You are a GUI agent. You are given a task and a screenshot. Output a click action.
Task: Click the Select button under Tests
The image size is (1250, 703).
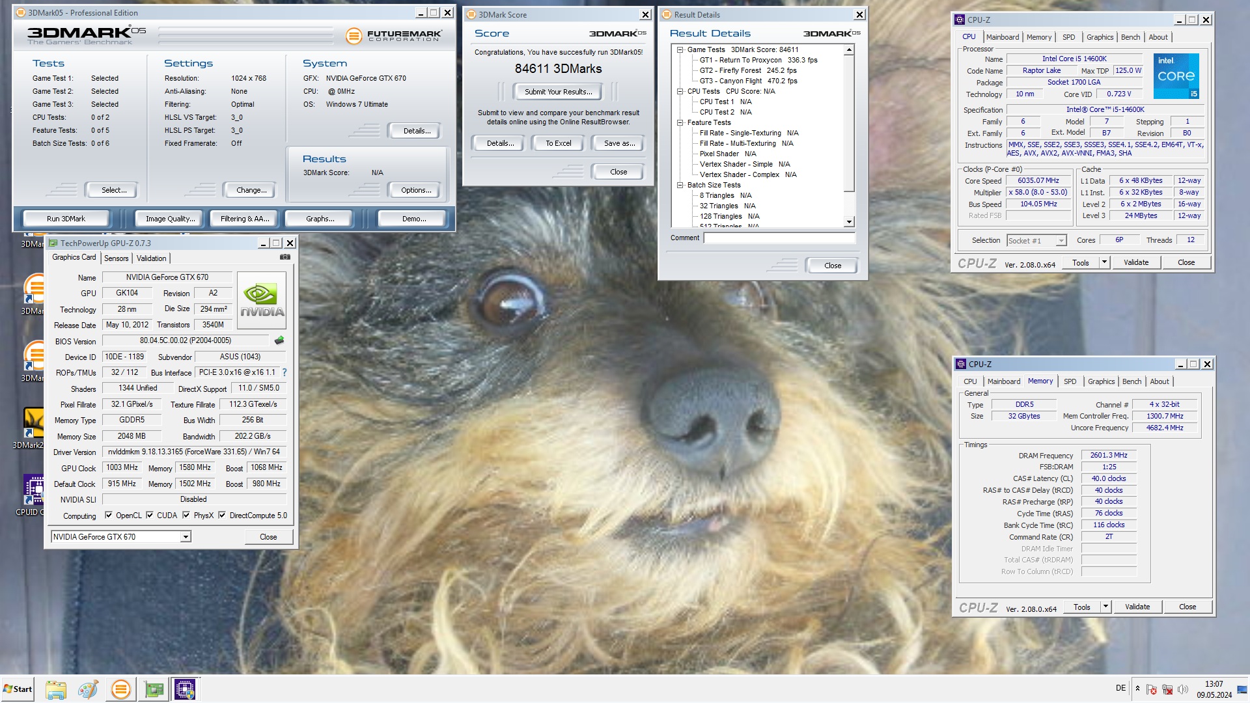coord(114,190)
